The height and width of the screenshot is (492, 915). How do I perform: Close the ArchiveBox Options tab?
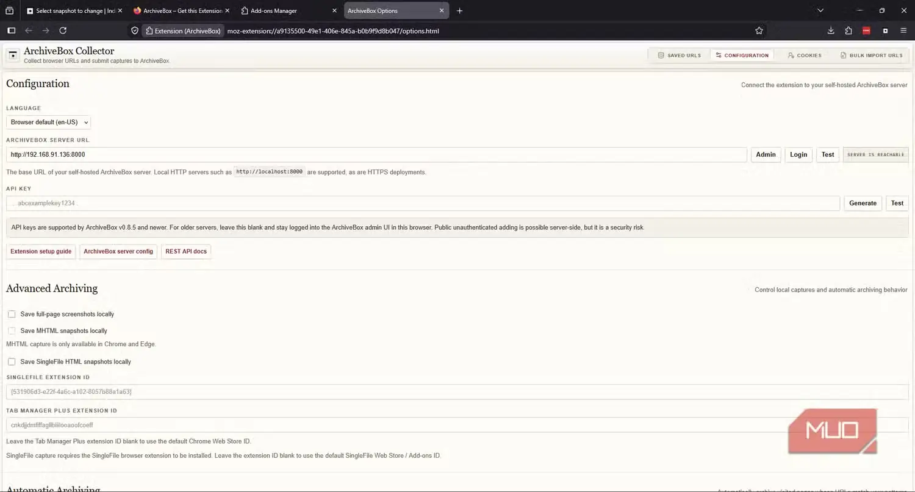pos(442,10)
